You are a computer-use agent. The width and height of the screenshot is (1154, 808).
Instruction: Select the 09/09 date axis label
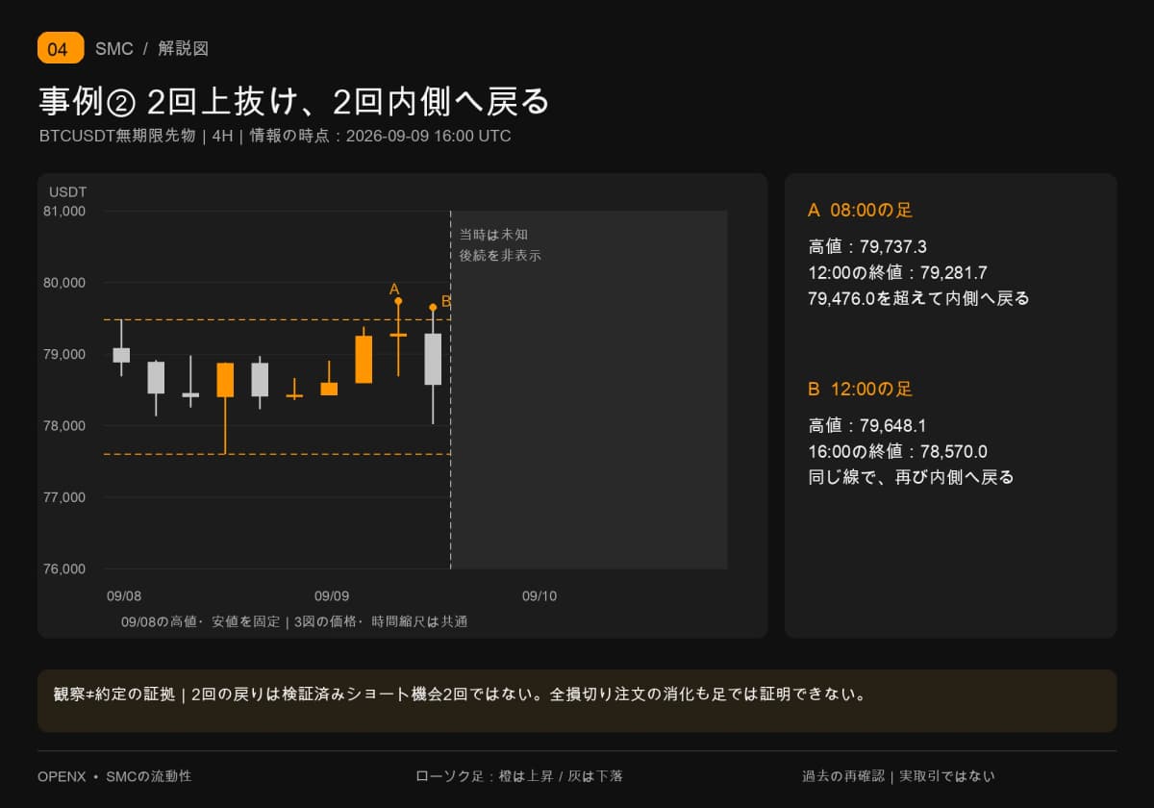coord(332,596)
